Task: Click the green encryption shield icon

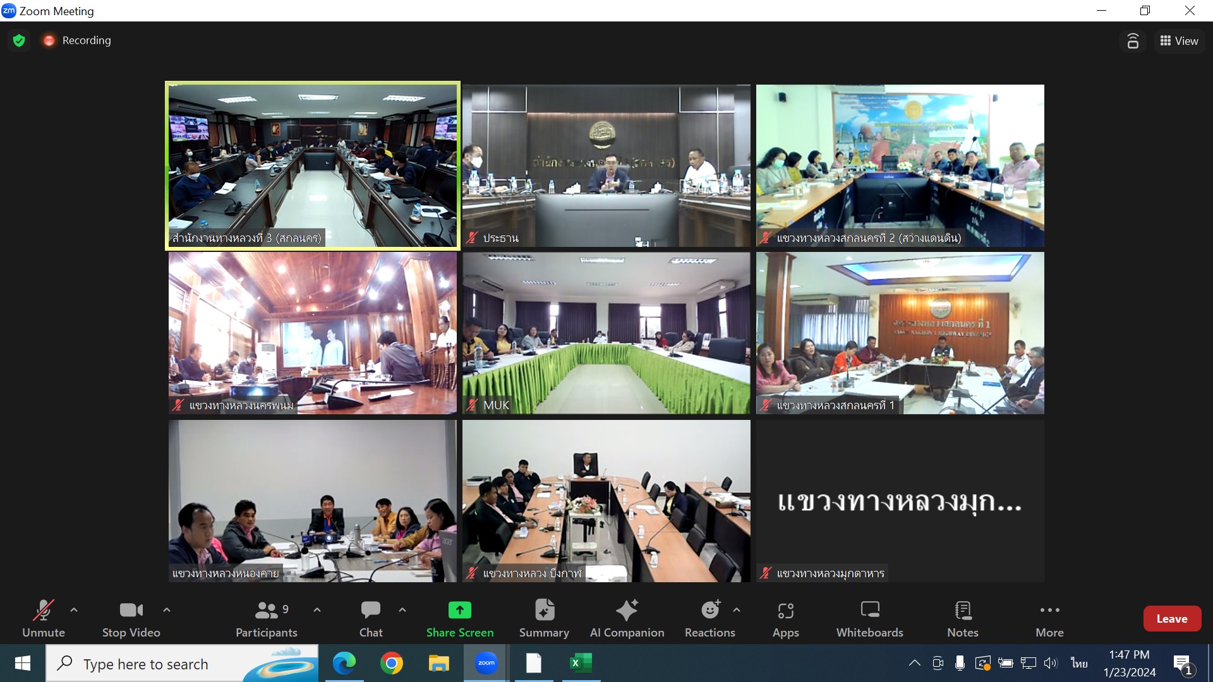Action: [19, 40]
